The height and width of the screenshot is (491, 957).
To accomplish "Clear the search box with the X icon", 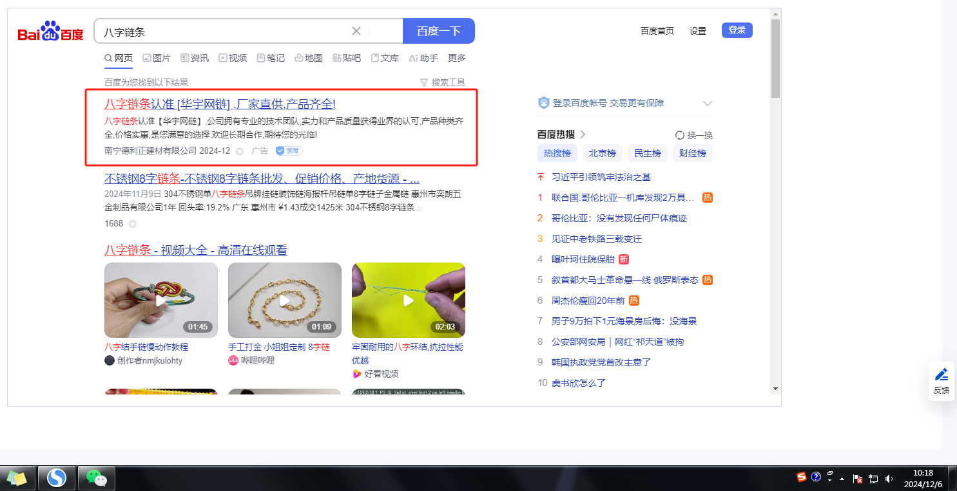I will click(x=356, y=31).
